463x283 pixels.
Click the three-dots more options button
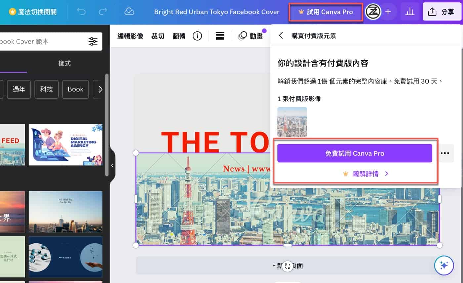click(445, 153)
